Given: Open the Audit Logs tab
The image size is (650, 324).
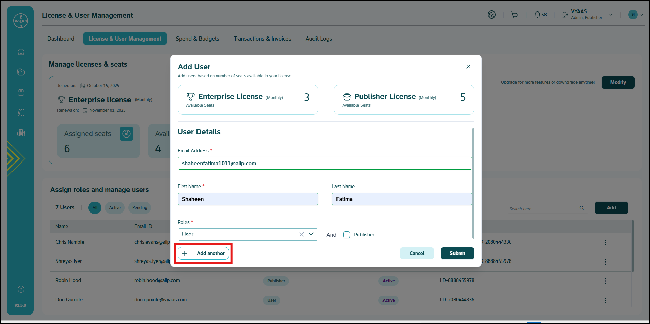Looking at the screenshot, I should pos(319,39).
